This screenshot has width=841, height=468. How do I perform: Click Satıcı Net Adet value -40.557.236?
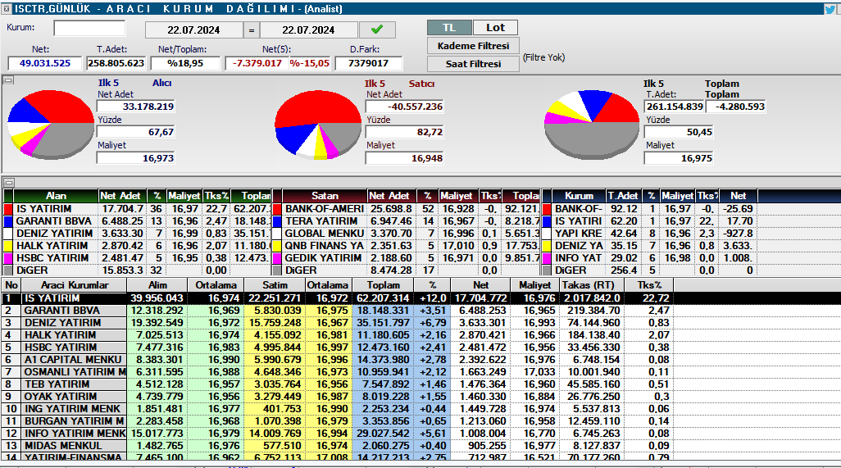coord(404,107)
